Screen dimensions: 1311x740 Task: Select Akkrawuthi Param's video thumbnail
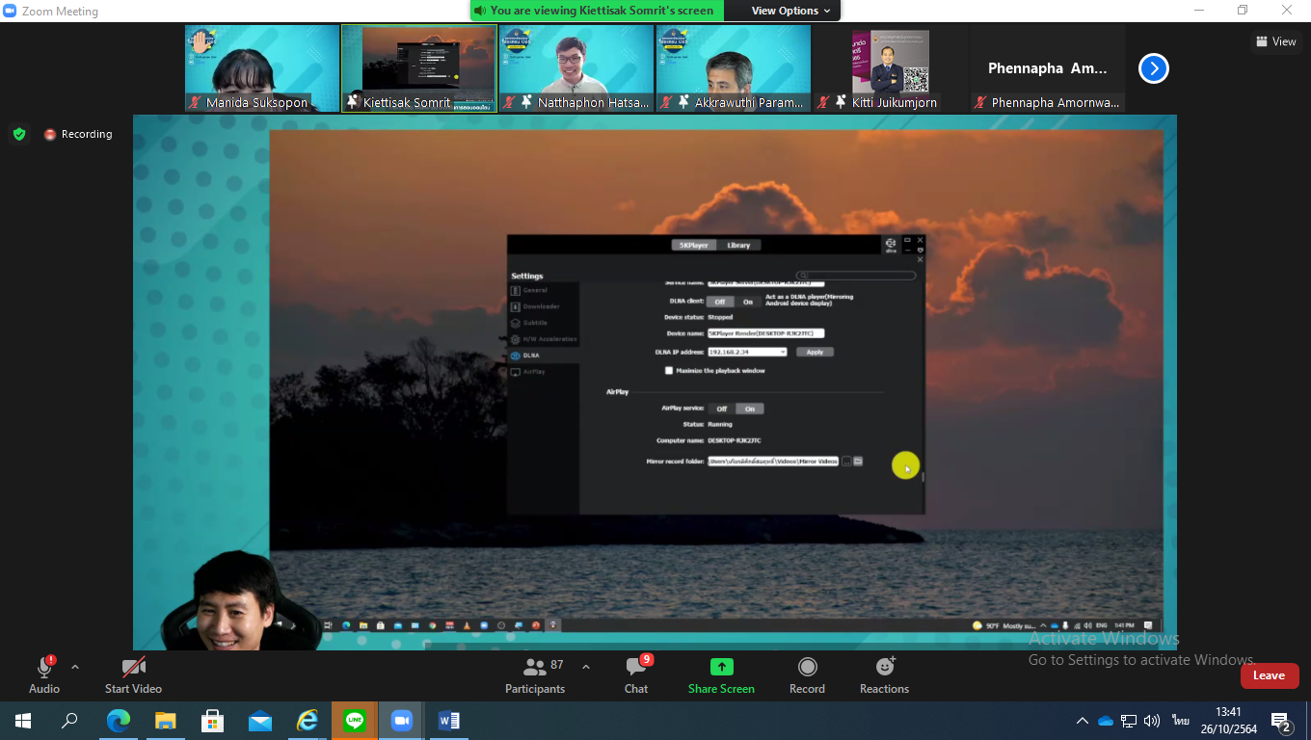click(734, 68)
